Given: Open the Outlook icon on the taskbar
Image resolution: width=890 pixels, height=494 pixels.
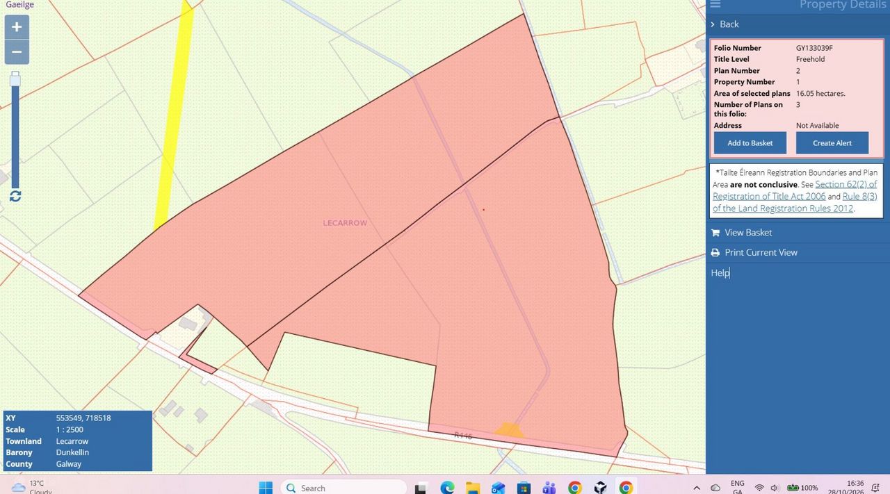Looking at the screenshot, I should click(x=498, y=488).
